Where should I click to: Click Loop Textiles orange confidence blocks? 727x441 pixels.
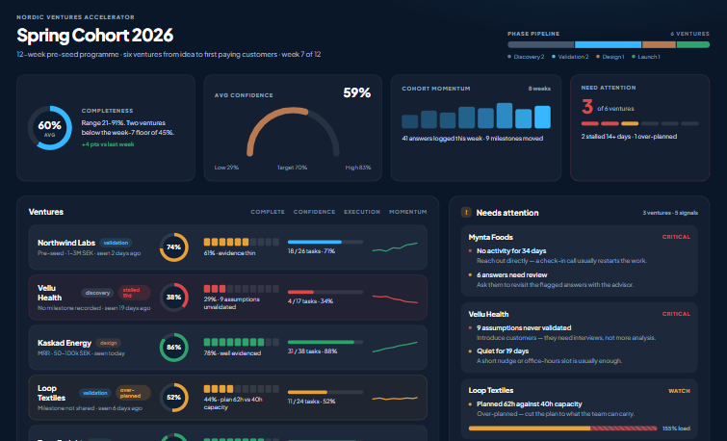click(241, 389)
